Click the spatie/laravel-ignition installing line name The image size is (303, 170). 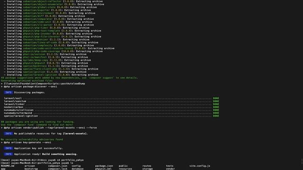click(40, 75)
